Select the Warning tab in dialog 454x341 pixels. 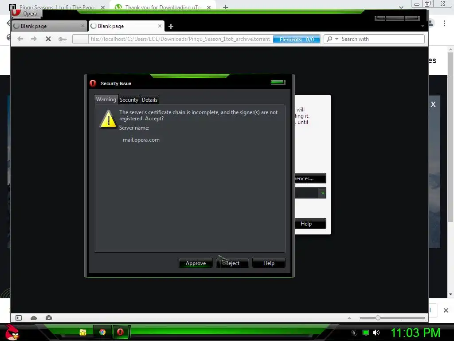(x=106, y=99)
